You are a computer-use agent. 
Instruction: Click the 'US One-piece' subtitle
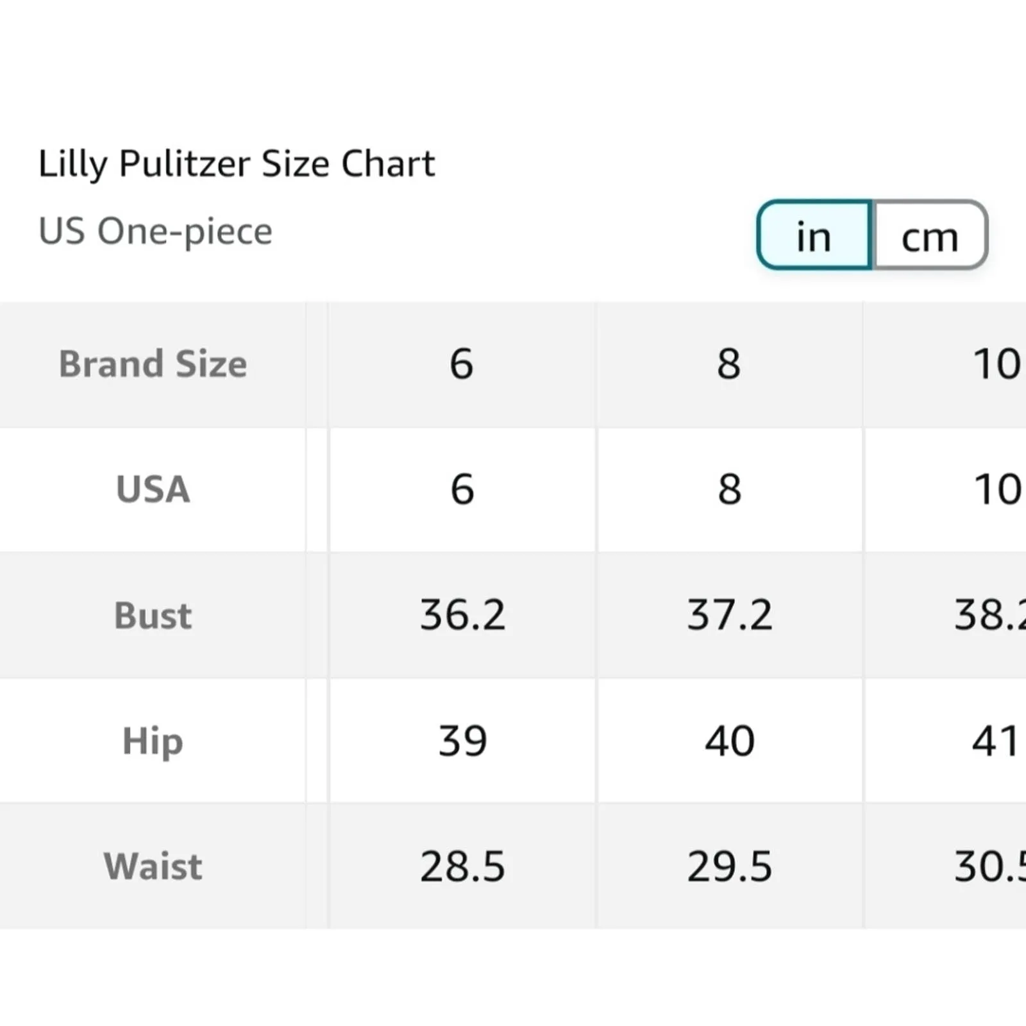click(156, 231)
